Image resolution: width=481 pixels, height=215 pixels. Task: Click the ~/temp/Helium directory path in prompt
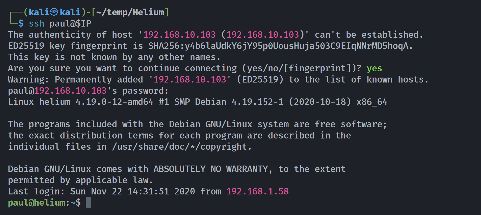coord(130,12)
